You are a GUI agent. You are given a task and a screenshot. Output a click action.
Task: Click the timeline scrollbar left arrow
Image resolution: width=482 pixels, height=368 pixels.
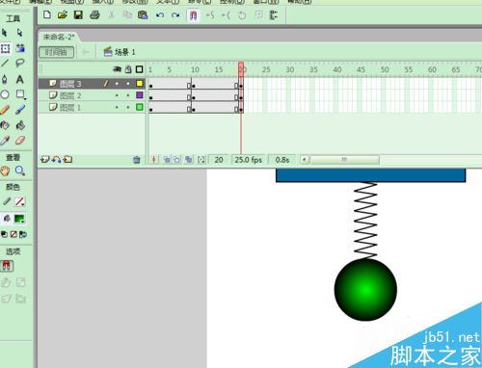[305, 159]
